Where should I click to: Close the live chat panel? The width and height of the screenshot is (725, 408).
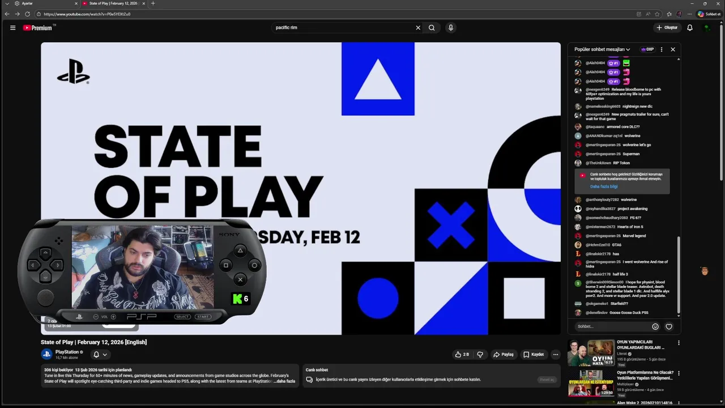tap(673, 49)
